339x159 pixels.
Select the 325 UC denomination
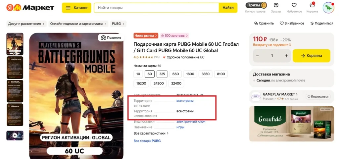pyautogui.click(x=162, y=74)
